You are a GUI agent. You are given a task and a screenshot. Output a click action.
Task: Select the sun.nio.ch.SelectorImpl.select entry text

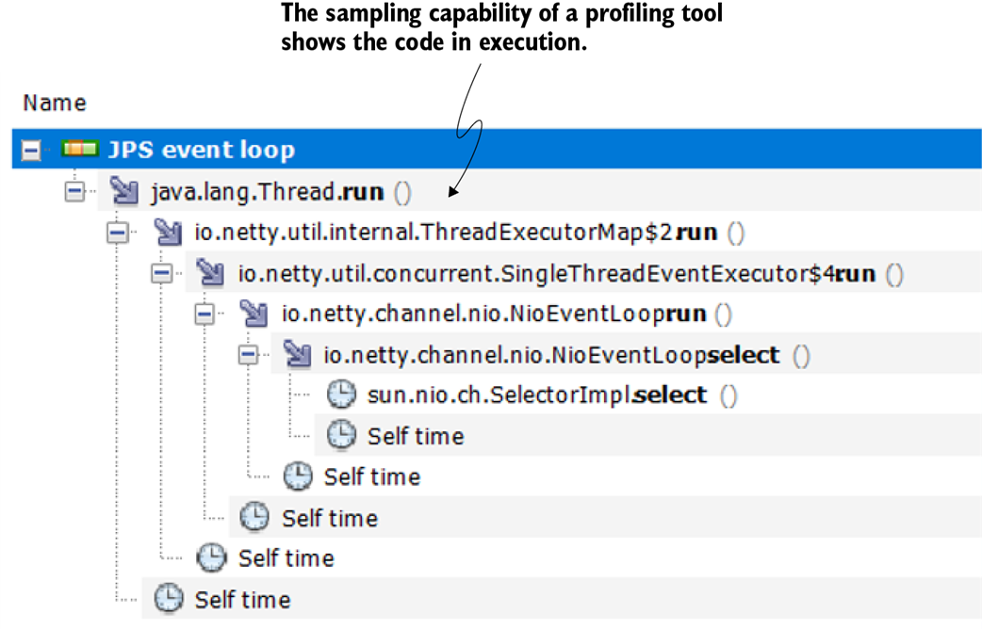536,395
